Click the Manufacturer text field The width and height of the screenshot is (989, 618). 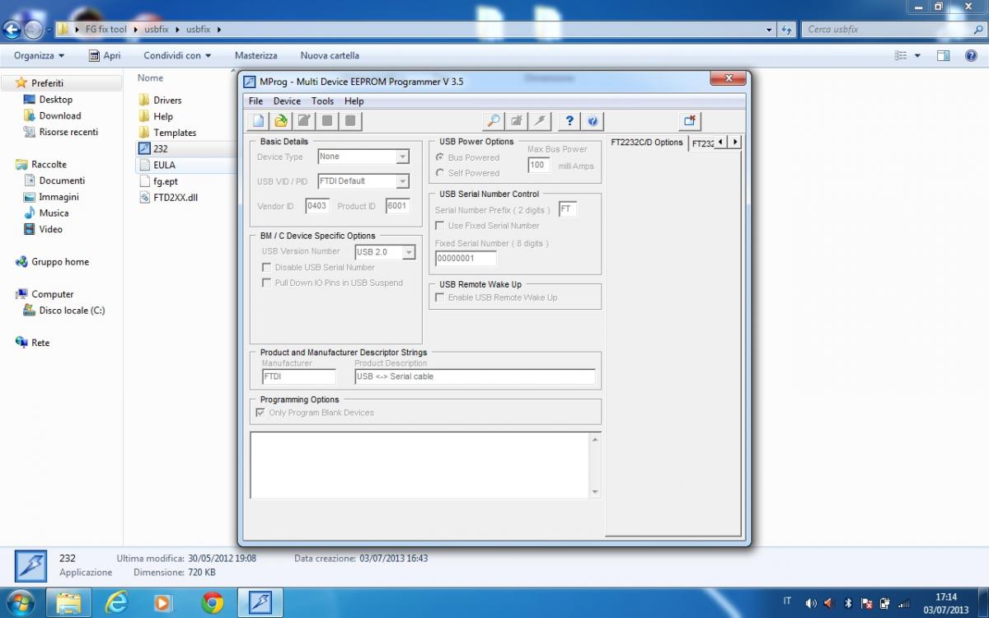pos(299,377)
